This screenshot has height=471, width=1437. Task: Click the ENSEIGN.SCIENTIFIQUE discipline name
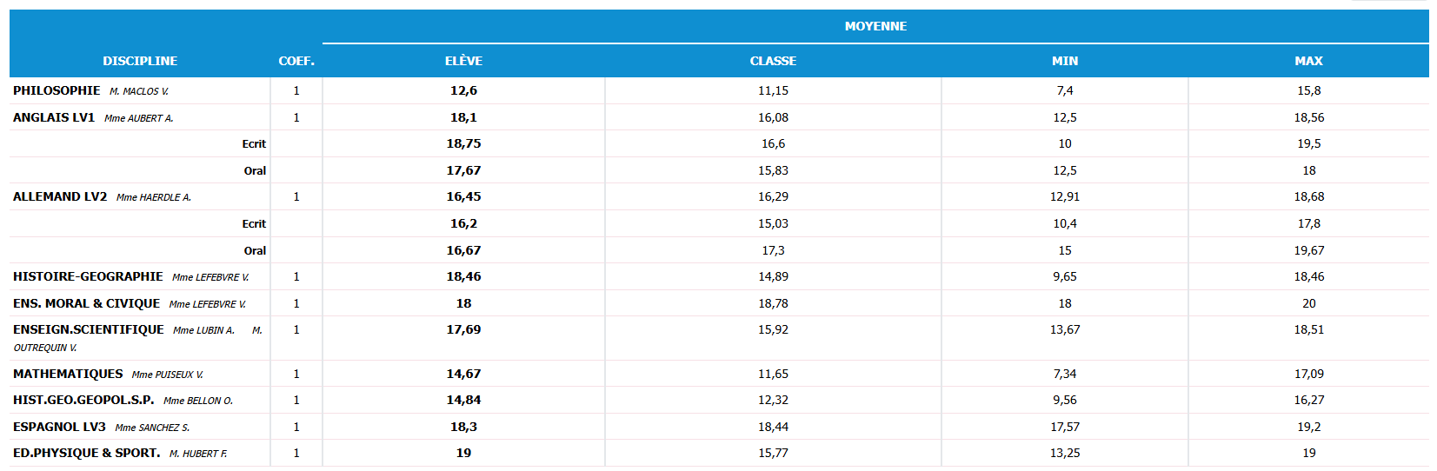(x=88, y=329)
